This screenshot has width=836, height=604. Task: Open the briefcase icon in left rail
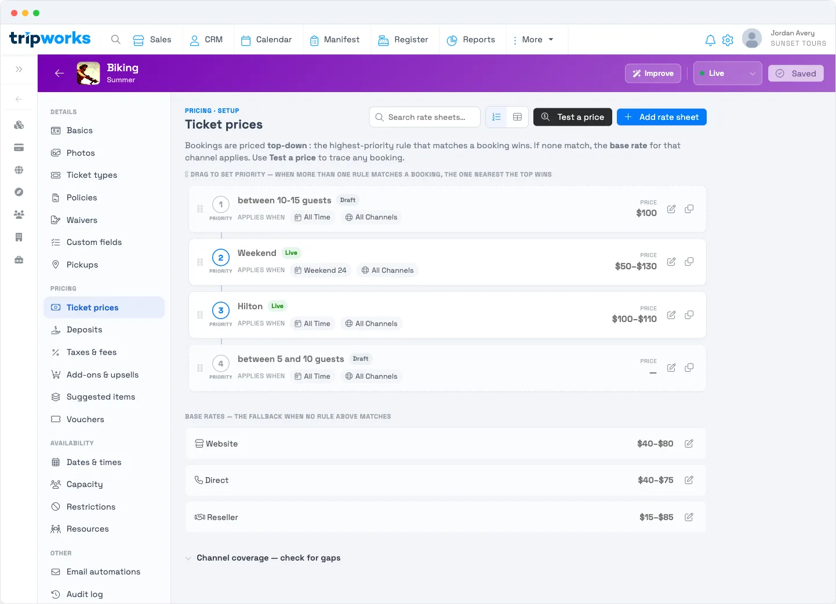coord(19,259)
